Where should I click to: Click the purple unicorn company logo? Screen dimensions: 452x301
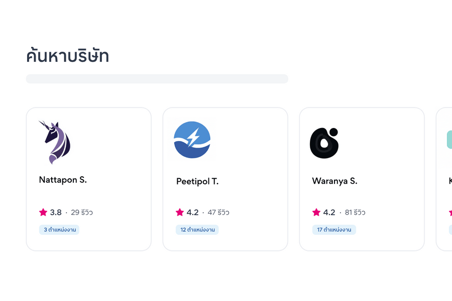click(55, 142)
